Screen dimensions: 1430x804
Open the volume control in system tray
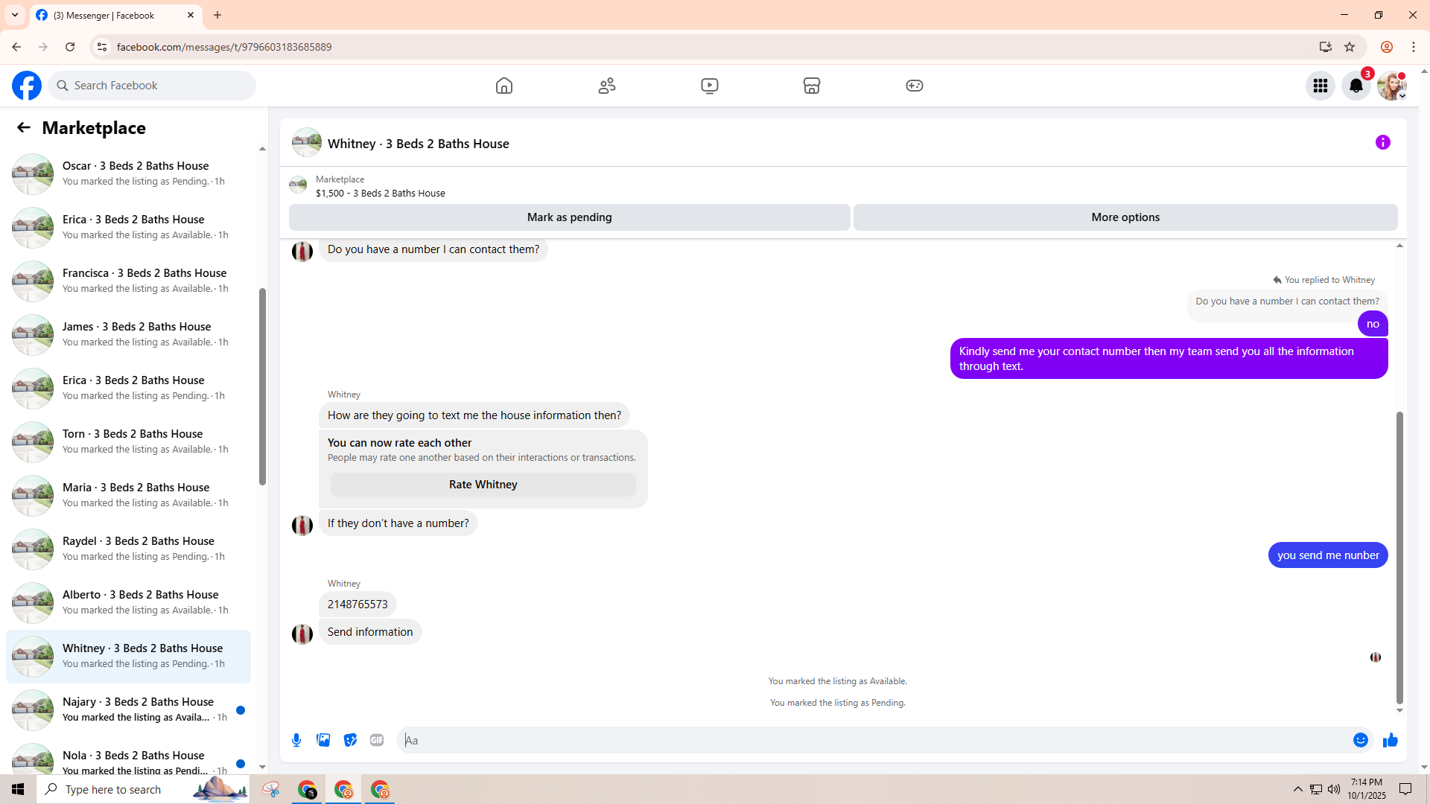tap(1334, 789)
